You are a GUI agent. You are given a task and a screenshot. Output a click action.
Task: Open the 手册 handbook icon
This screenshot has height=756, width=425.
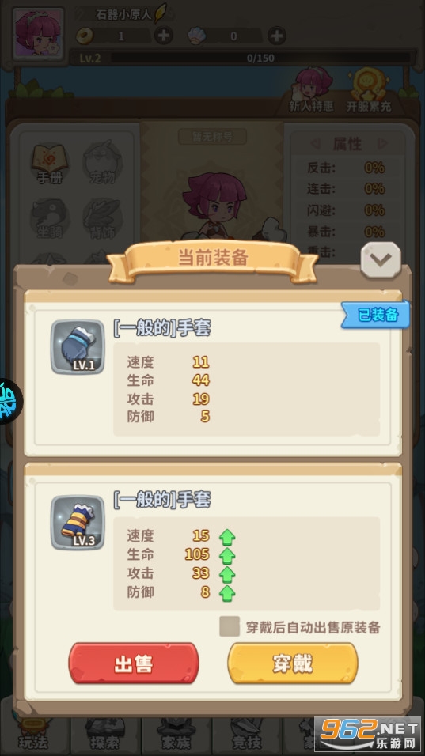pos(50,164)
